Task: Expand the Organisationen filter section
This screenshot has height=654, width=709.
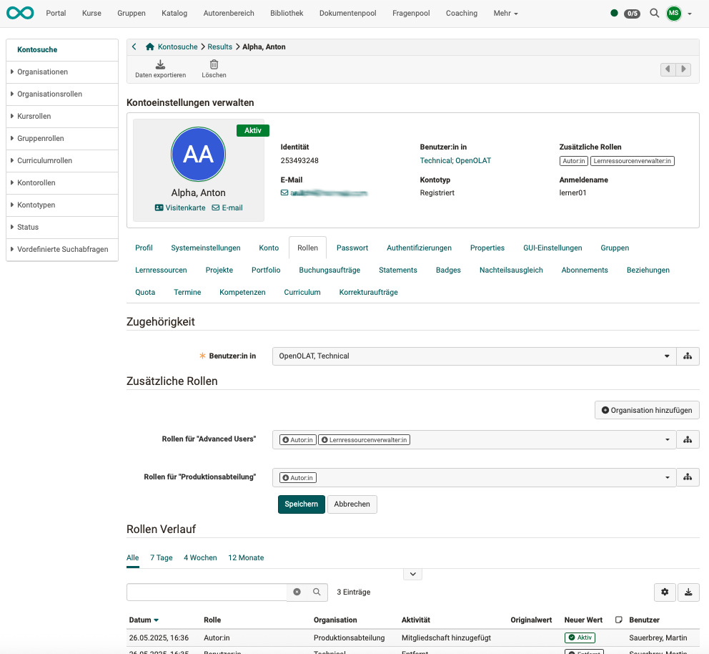Action: point(42,72)
